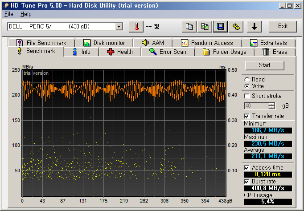Click the Maximum 230.5 MB/s value
The height and width of the screenshot is (211, 304).
tap(268, 144)
